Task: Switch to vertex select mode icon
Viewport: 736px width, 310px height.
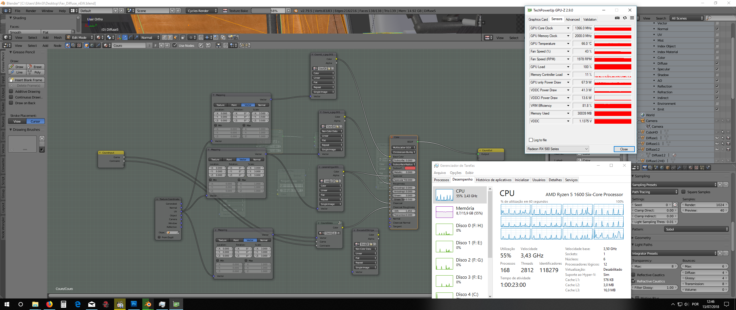Action: (x=164, y=37)
